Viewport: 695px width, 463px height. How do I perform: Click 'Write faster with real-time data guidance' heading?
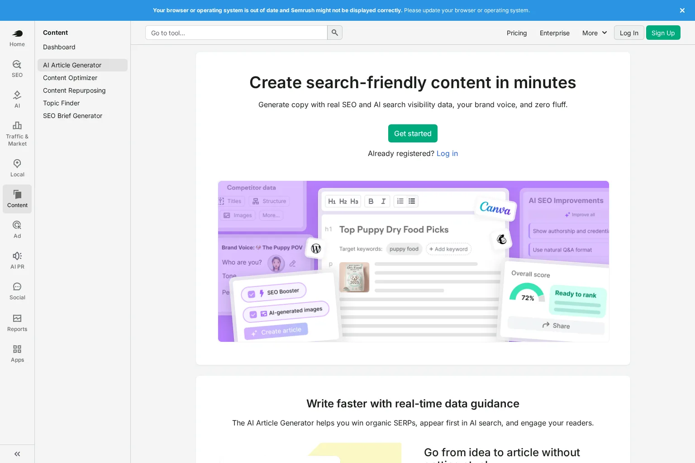tap(413, 404)
